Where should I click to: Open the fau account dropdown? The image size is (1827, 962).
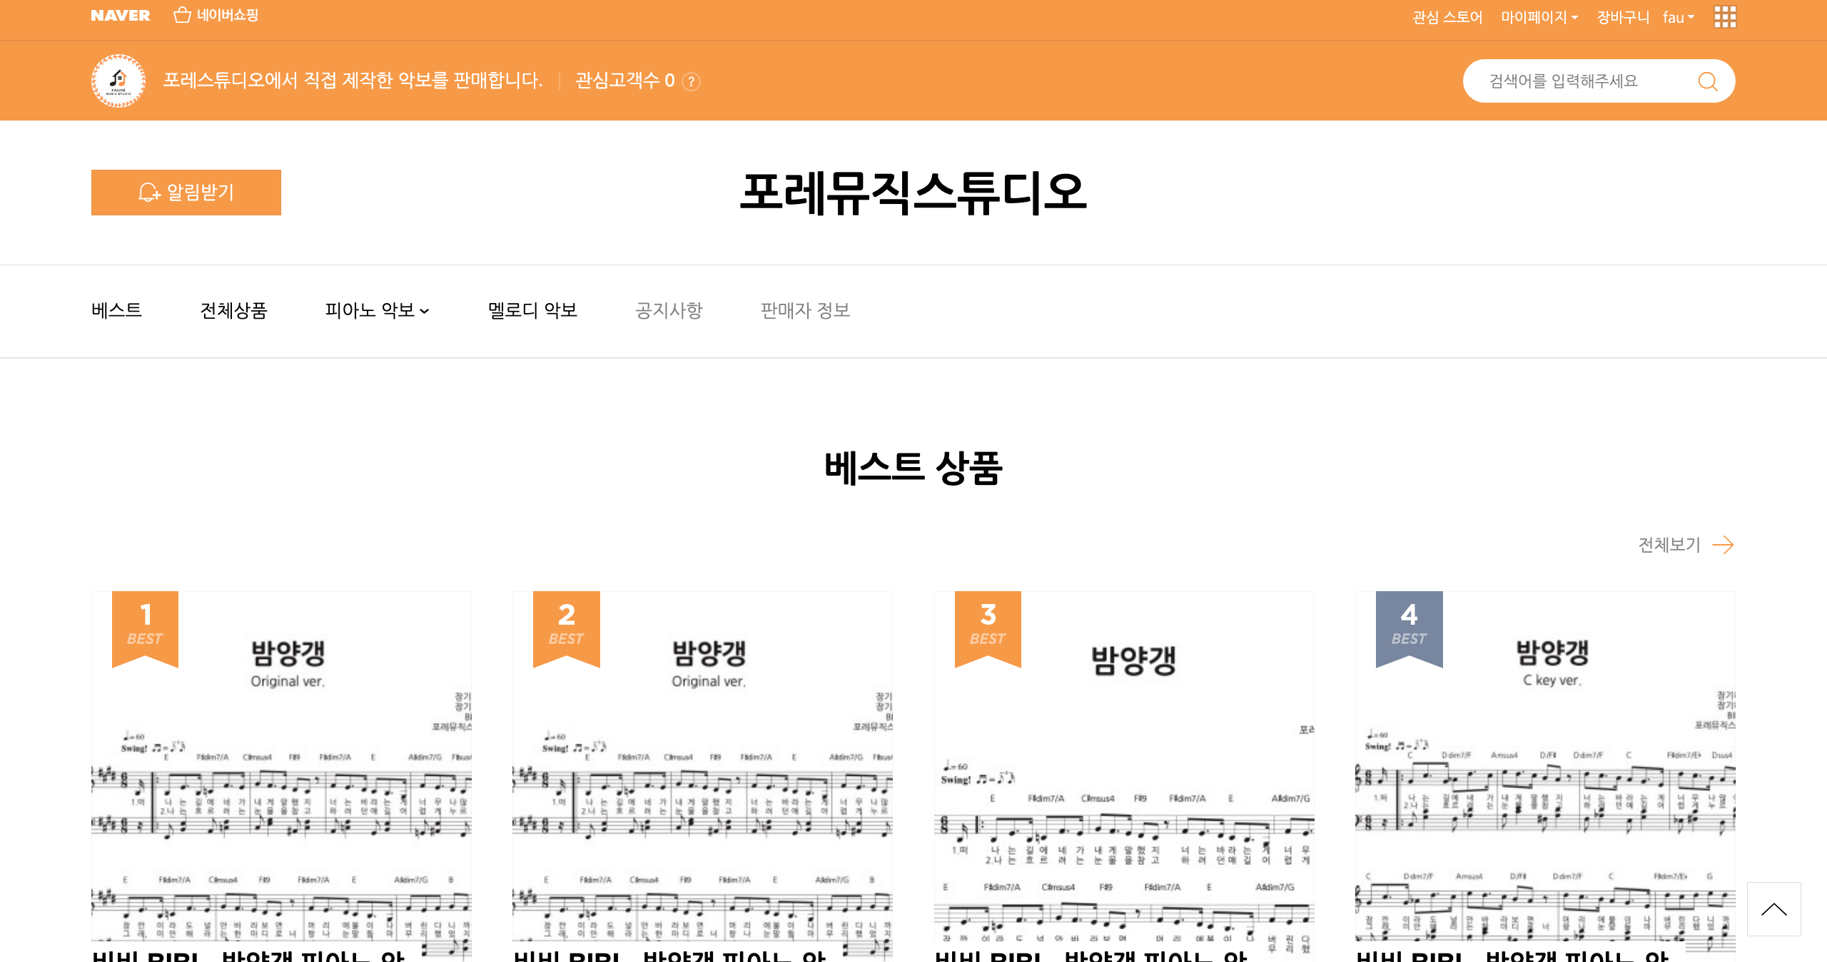[1678, 17]
